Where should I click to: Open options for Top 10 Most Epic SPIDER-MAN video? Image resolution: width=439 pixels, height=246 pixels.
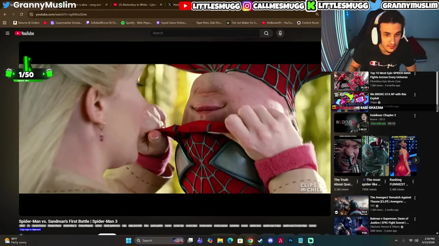[415, 73]
